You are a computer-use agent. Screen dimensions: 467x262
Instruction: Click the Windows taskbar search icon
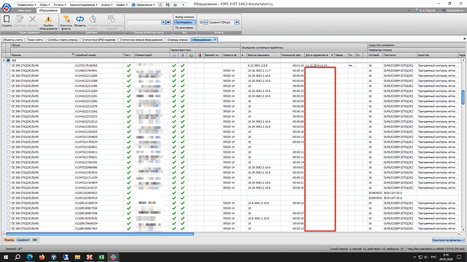(18, 257)
